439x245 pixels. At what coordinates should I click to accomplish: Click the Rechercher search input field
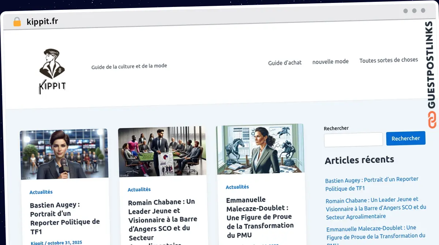[353, 139]
